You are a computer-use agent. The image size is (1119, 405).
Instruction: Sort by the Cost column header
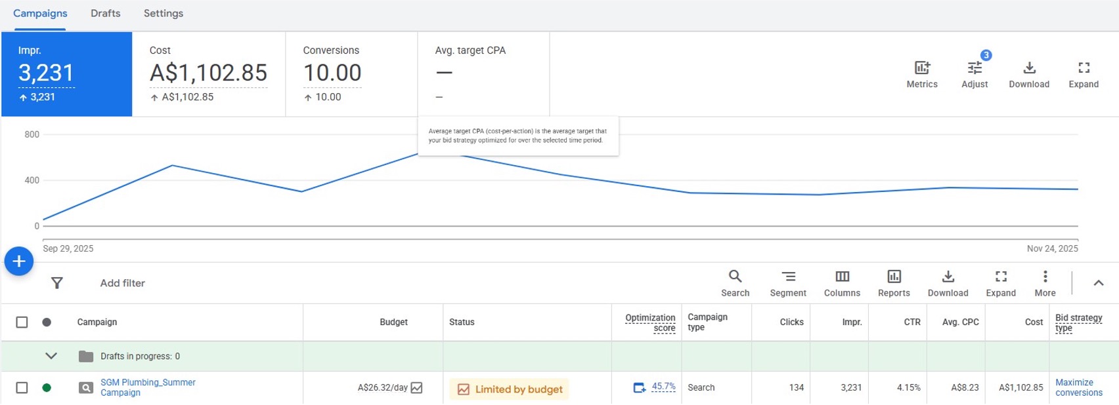1034,322
